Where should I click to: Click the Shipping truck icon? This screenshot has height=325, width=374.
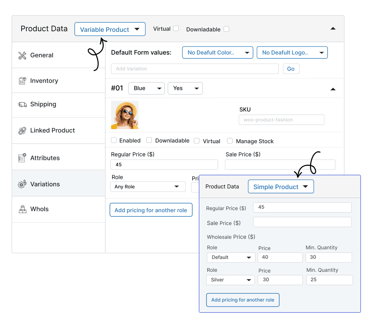22,104
